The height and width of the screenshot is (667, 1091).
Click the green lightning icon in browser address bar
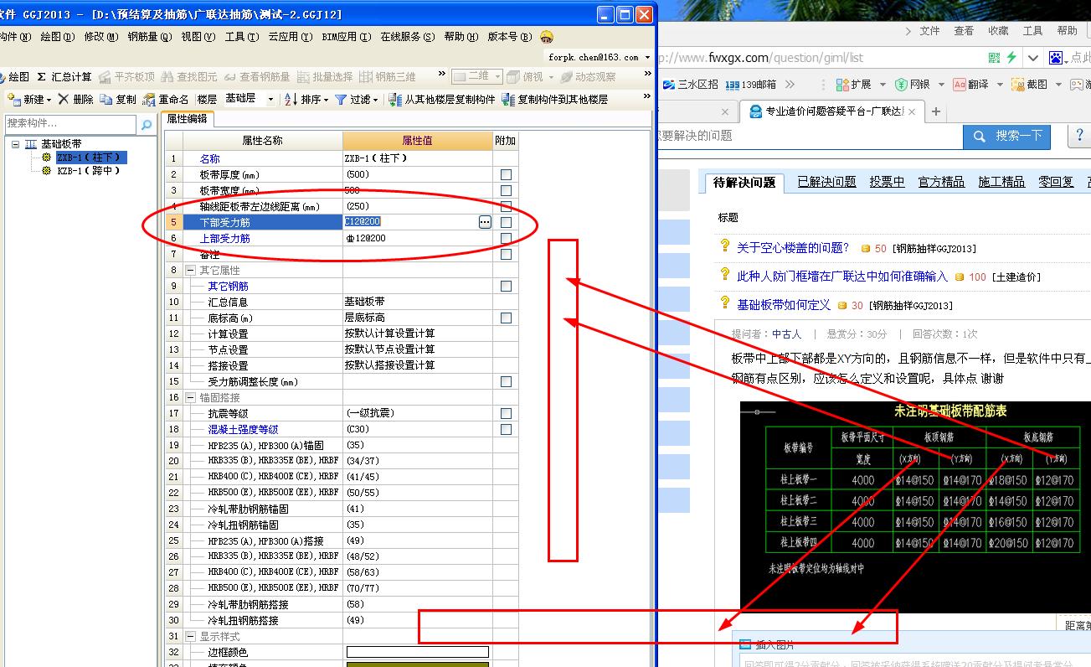pos(1011,58)
